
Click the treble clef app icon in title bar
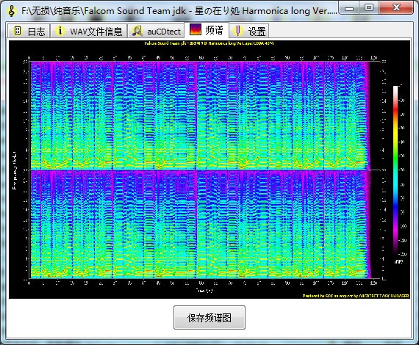click(11, 11)
